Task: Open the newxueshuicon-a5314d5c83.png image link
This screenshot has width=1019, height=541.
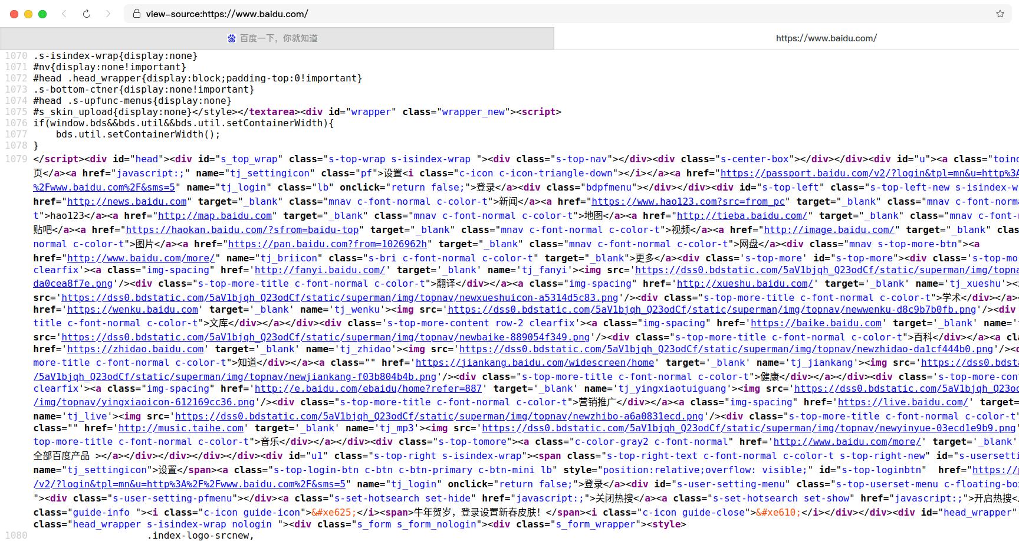Action: pos(340,297)
